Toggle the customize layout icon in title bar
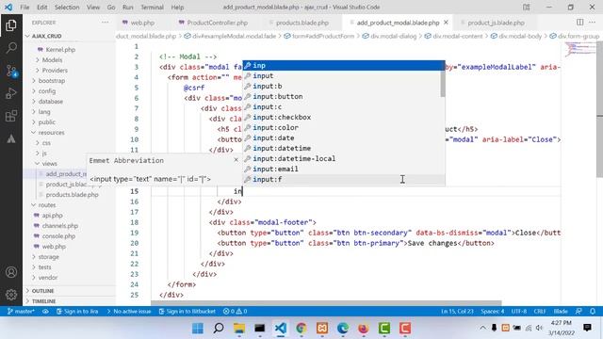The width and height of the screenshot is (603, 339). point(527,7)
